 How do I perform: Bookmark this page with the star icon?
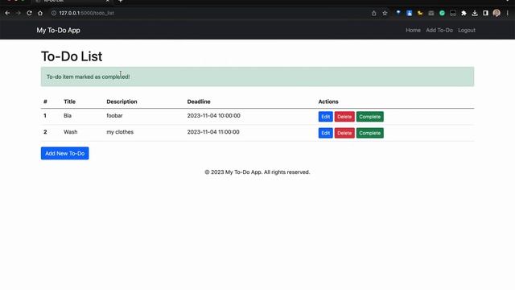(385, 13)
